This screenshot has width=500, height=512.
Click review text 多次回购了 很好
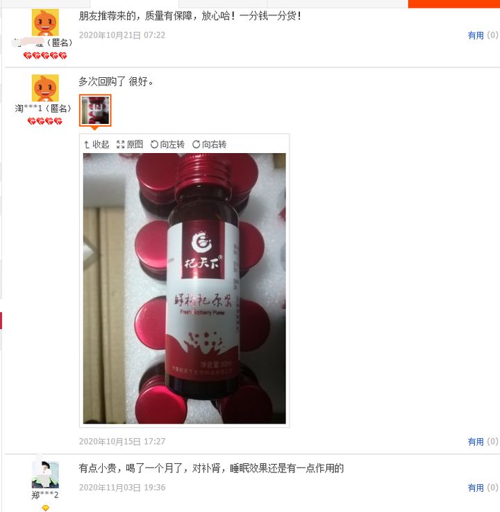click(x=116, y=81)
